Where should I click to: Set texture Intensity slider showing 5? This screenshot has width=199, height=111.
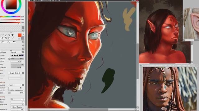pyautogui.click(x=15, y=88)
